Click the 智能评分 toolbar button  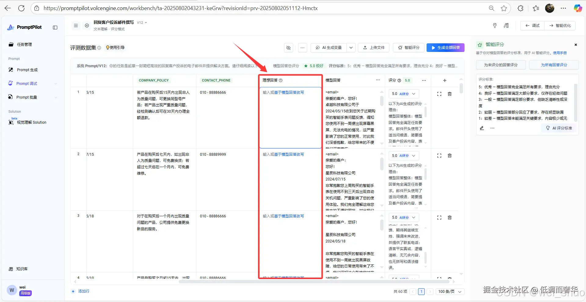(x=409, y=48)
